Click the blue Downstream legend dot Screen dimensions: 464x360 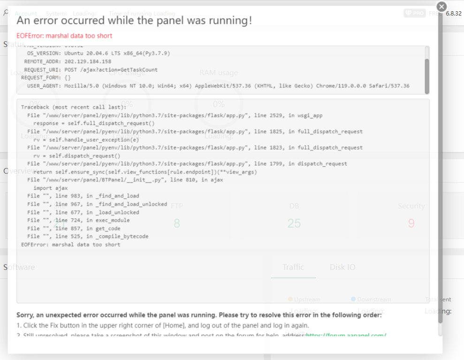pyautogui.click(x=353, y=299)
